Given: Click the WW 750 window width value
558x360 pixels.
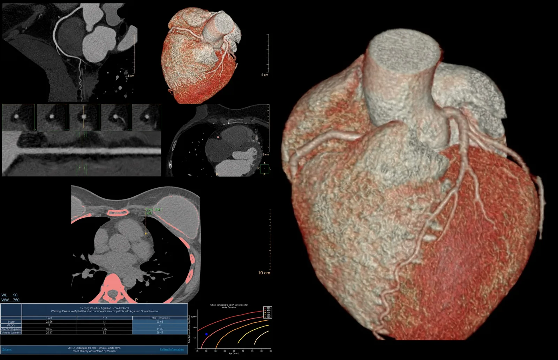Looking at the screenshot, I should [10, 300].
